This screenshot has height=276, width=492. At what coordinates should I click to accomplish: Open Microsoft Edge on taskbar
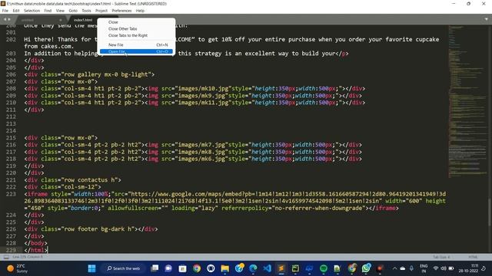click(x=253, y=268)
